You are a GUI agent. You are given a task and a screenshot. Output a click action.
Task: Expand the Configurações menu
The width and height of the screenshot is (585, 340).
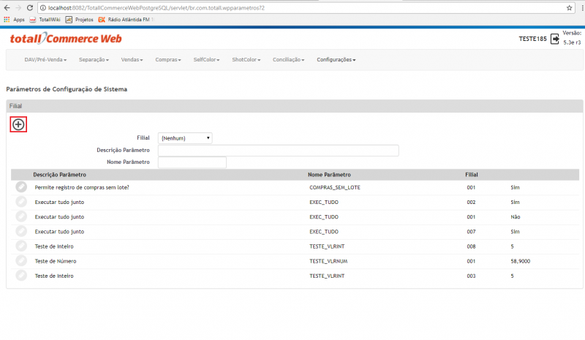click(336, 59)
